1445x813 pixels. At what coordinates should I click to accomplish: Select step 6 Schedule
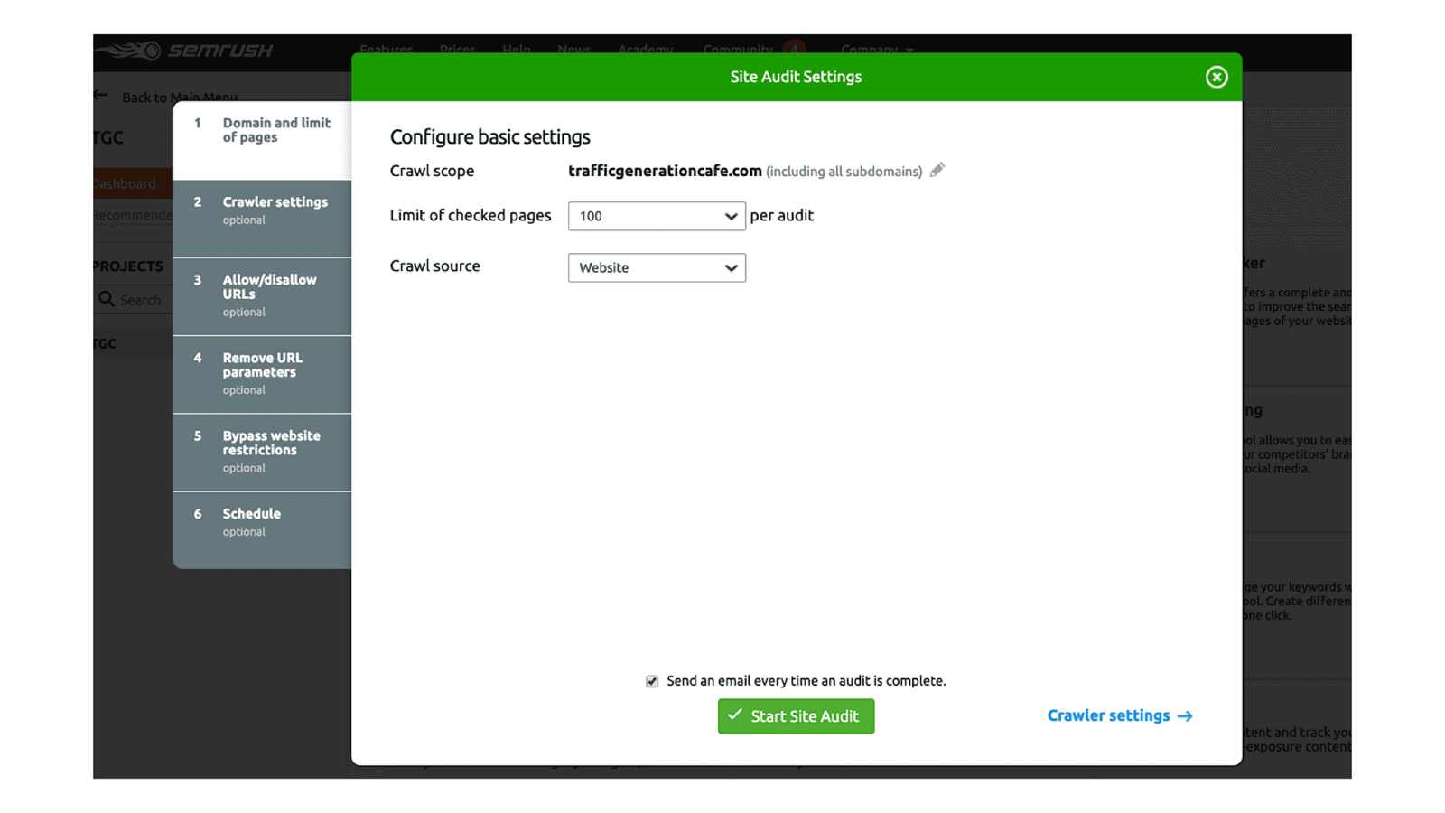pyautogui.click(x=262, y=521)
